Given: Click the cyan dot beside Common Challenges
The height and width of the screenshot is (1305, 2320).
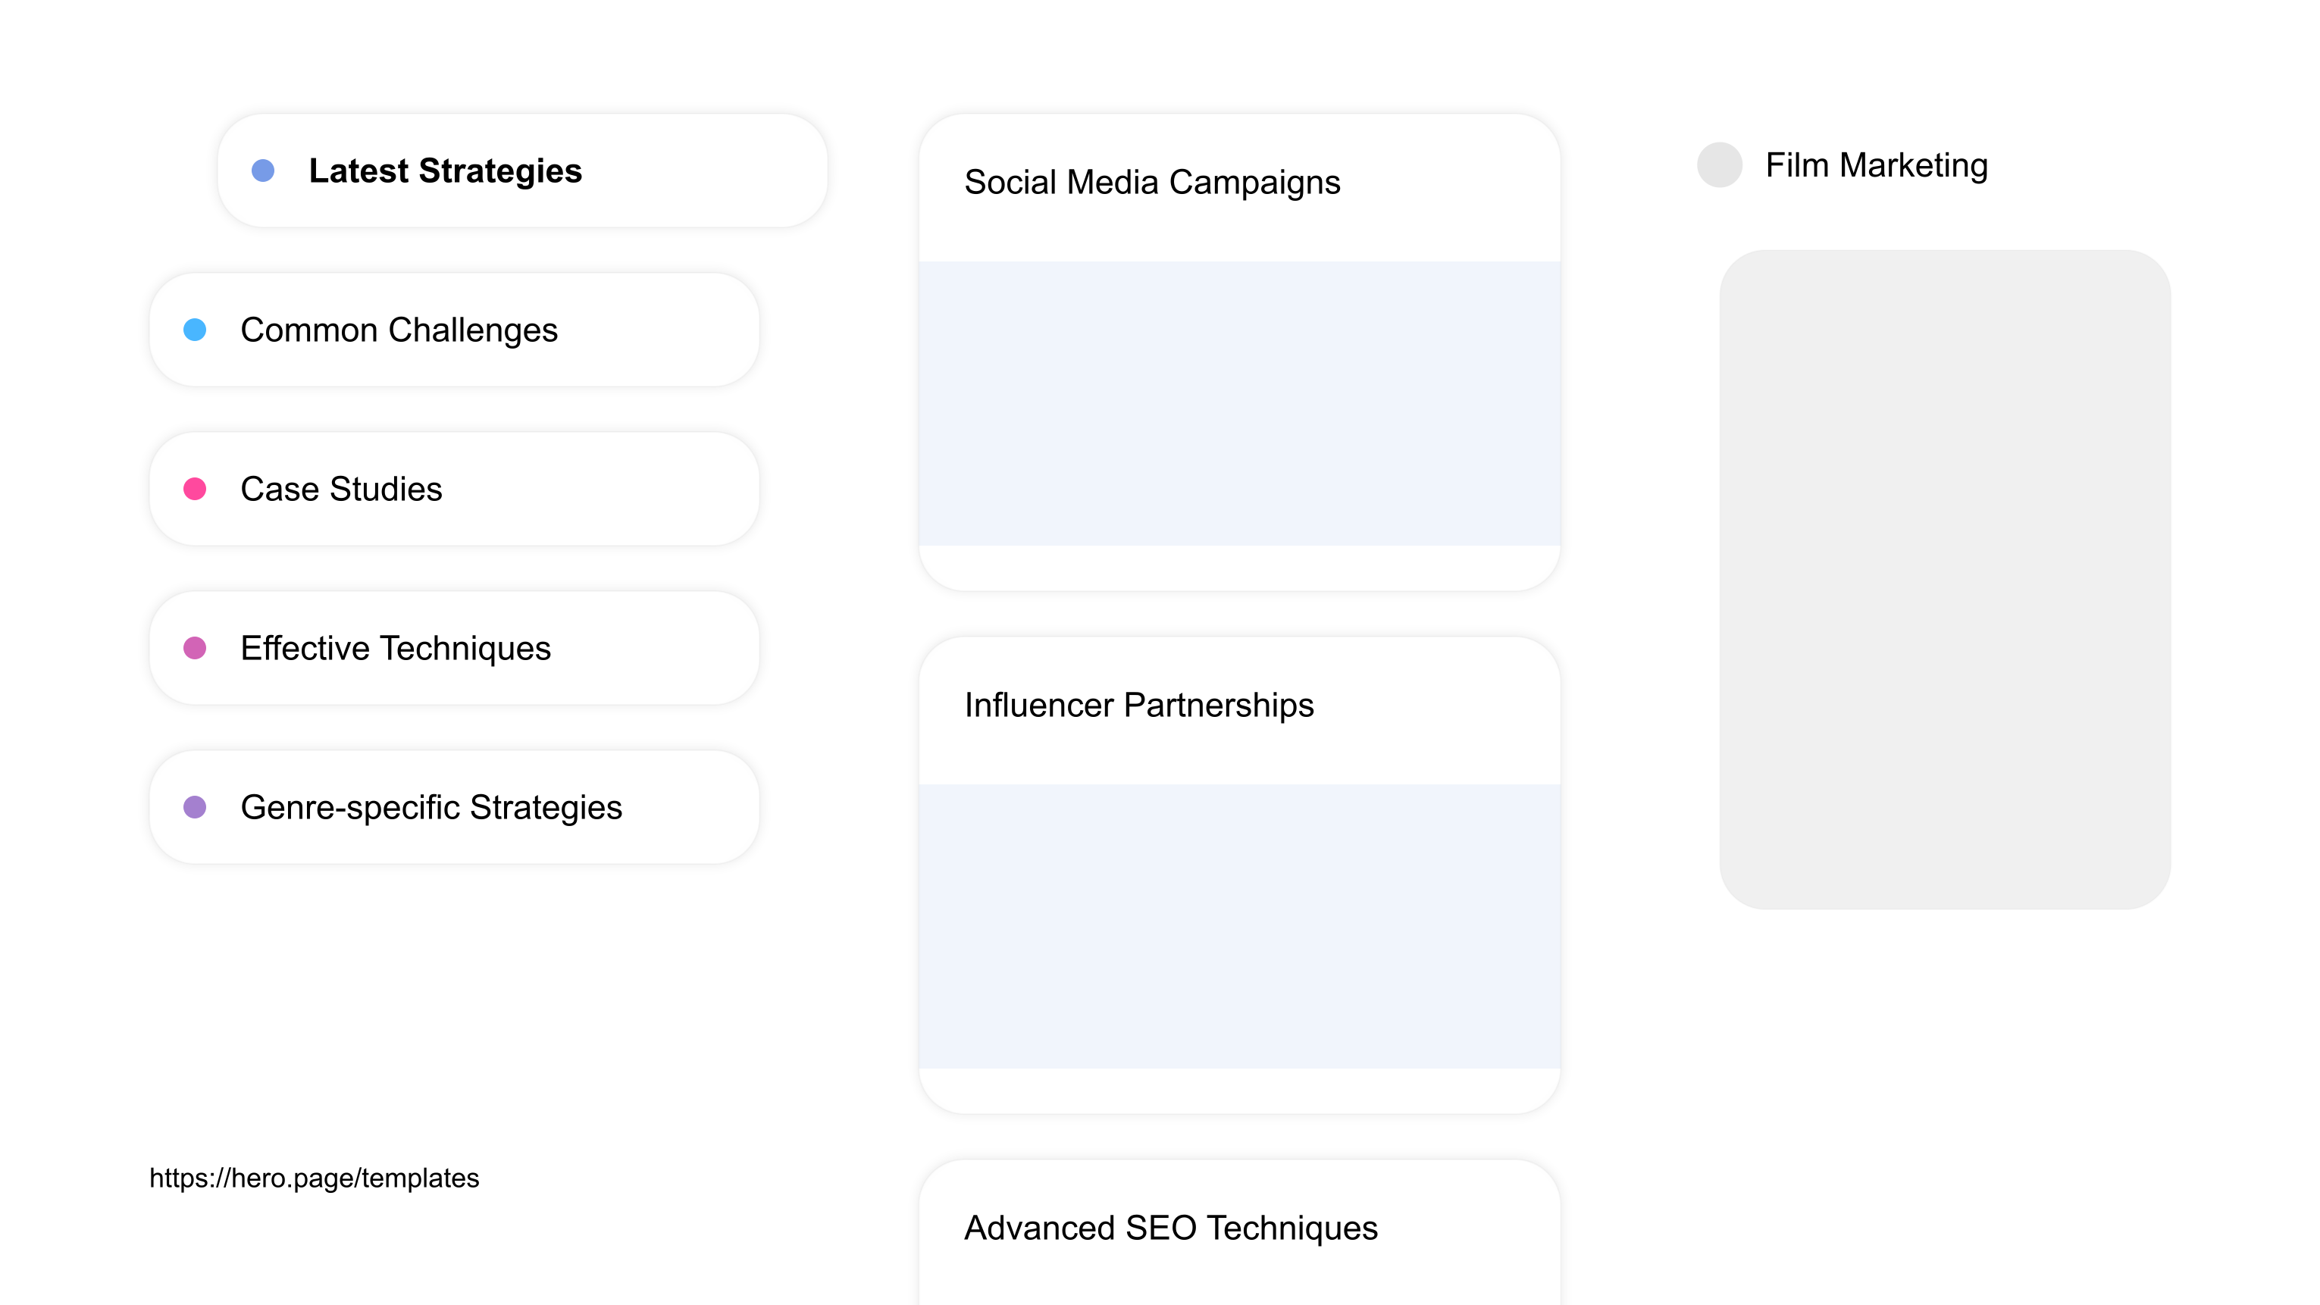Looking at the screenshot, I should [x=195, y=330].
